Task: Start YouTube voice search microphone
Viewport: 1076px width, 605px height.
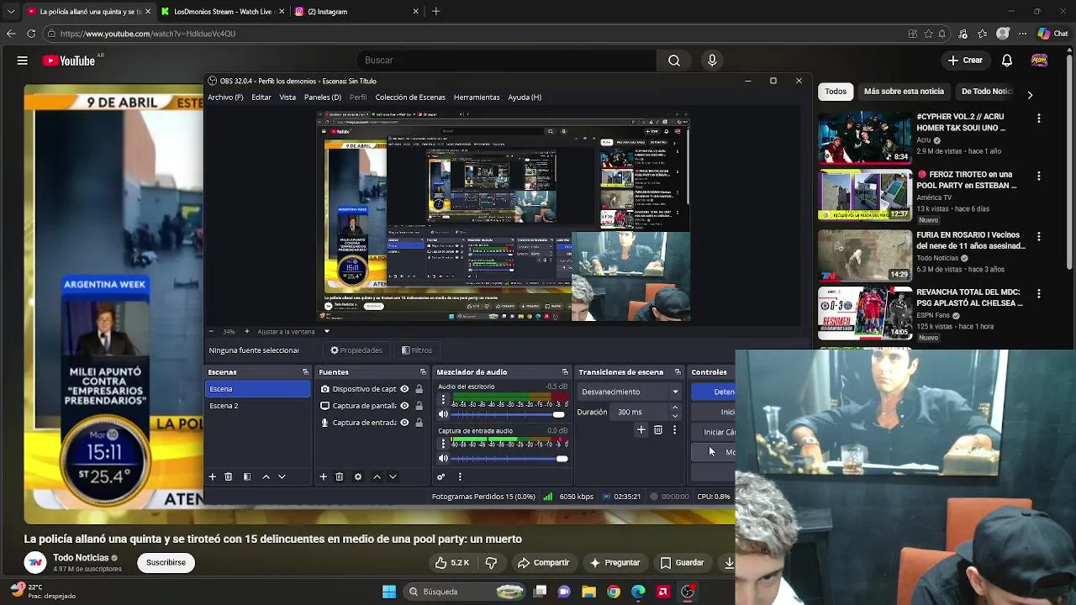Action: click(x=712, y=60)
